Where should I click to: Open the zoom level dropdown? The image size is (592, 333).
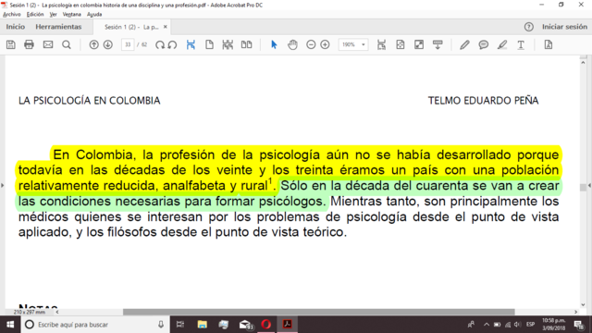coord(364,44)
